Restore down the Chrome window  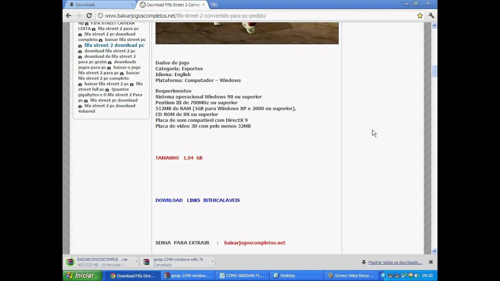click(x=416, y=3)
